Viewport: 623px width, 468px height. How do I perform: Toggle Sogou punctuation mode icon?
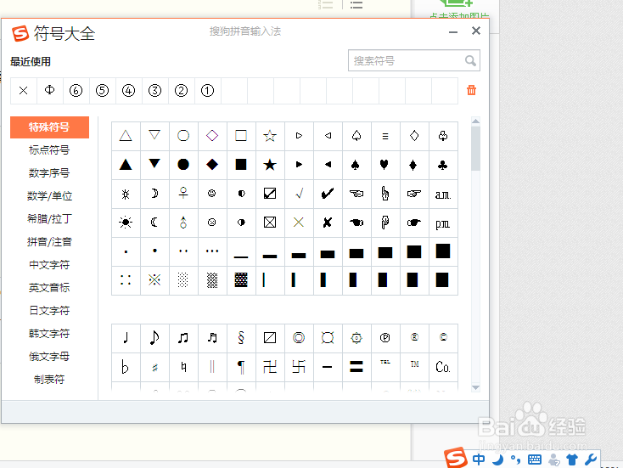coord(516,460)
